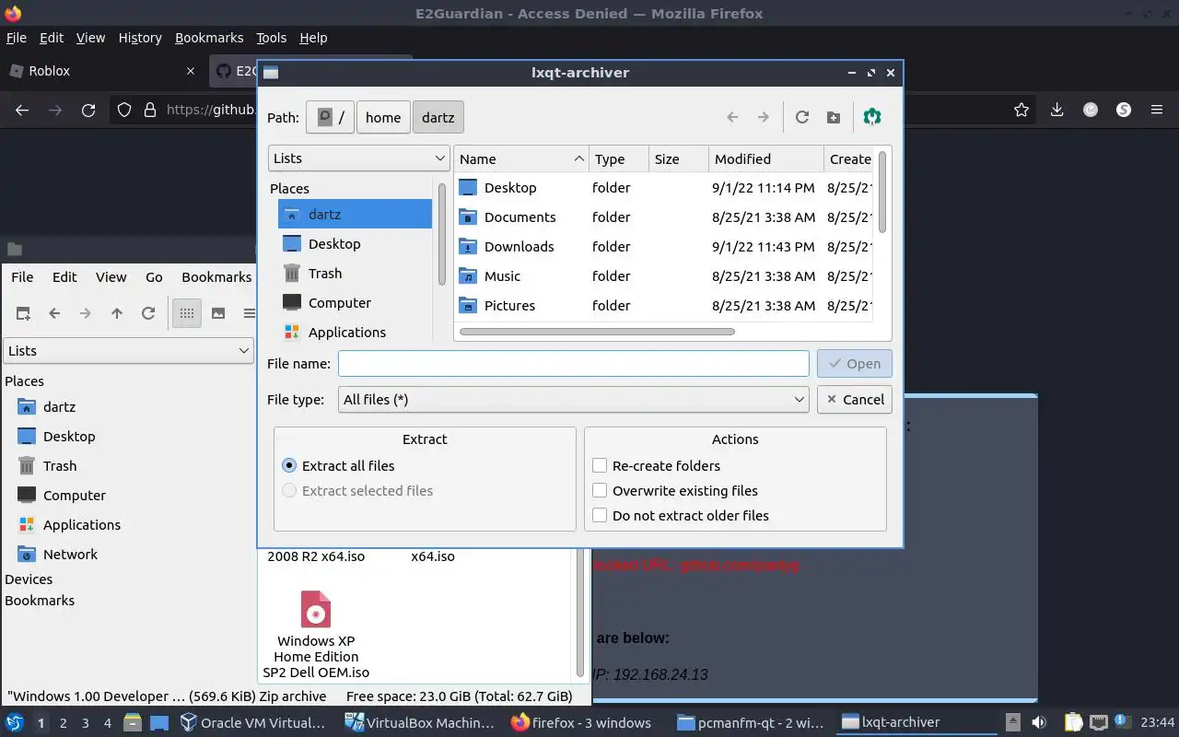
Task: Switch to workspace 2 in the taskbar pager
Action: coord(63,723)
